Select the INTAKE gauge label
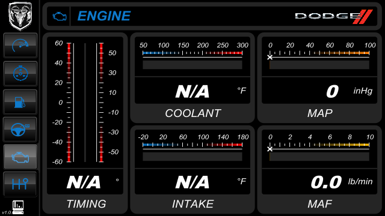This screenshot has height=216, width=385. pyautogui.click(x=192, y=204)
